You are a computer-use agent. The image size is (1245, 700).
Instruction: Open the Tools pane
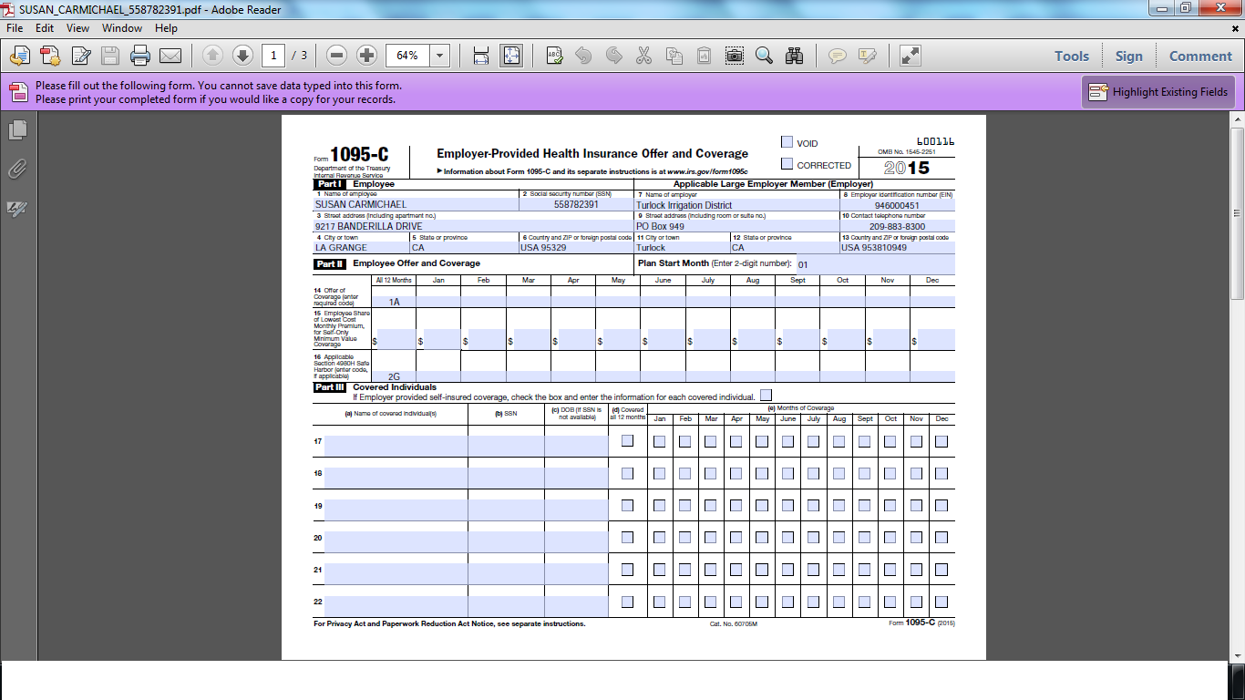(1072, 56)
